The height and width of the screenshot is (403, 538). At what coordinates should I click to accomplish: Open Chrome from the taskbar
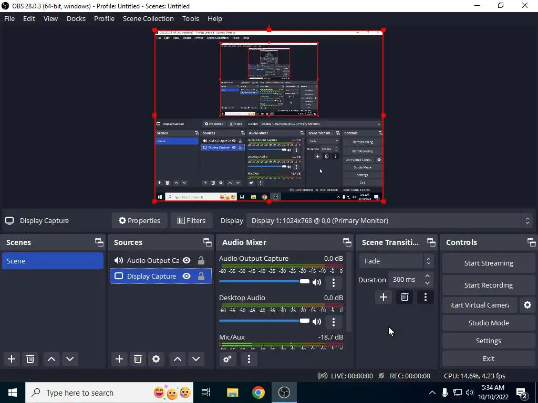258,393
